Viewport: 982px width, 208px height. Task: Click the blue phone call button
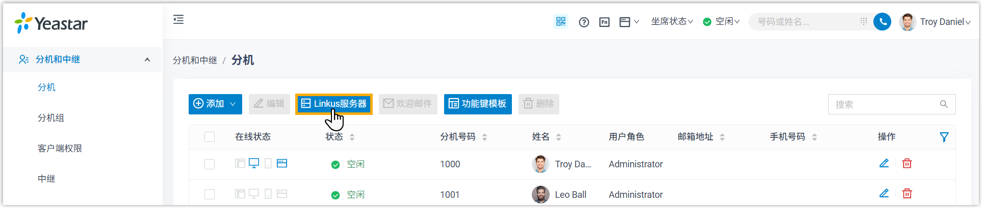point(882,21)
